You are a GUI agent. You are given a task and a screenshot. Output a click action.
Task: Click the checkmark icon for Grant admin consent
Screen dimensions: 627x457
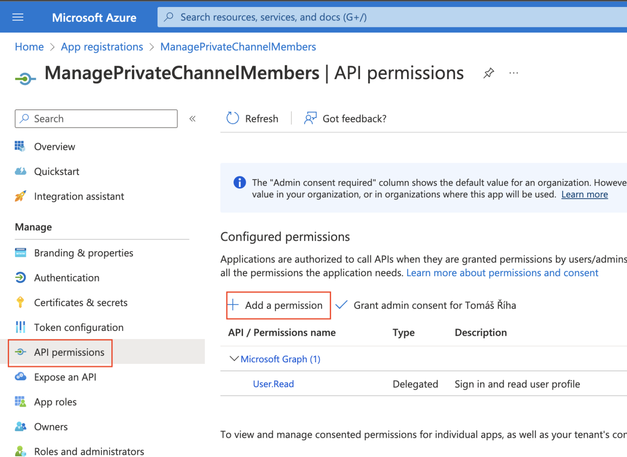click(x=341, y=305)
